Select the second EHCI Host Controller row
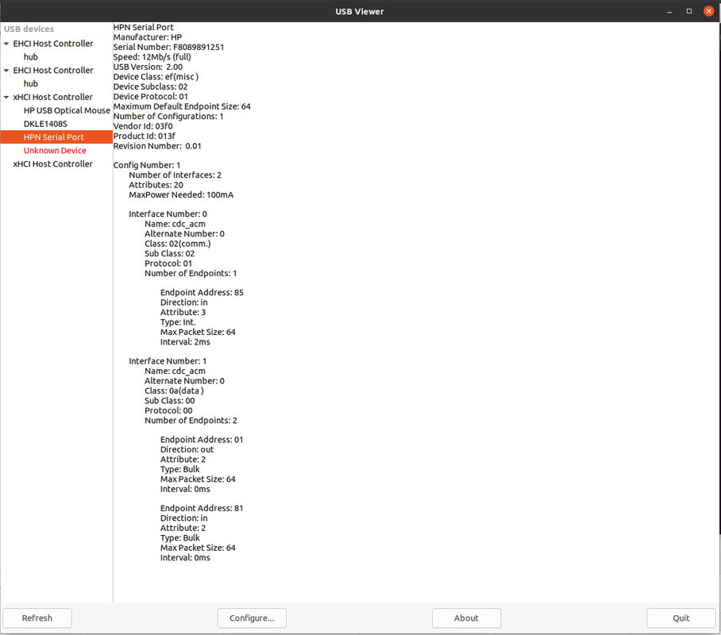This screenshot has width=721, height=635. click(x=56, y=71)
